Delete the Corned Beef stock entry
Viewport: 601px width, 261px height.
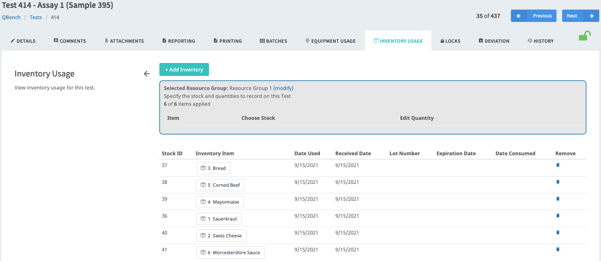point(558,182)
